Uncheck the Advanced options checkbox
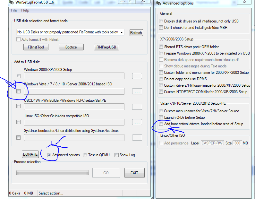The image size is (255, 199). pos(49,155)
